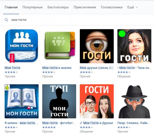154x136 pixels.
Task: Click the search magnifier icon
Action: point(6,20)
